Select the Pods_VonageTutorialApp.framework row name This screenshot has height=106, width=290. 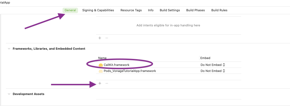(130, 71)
